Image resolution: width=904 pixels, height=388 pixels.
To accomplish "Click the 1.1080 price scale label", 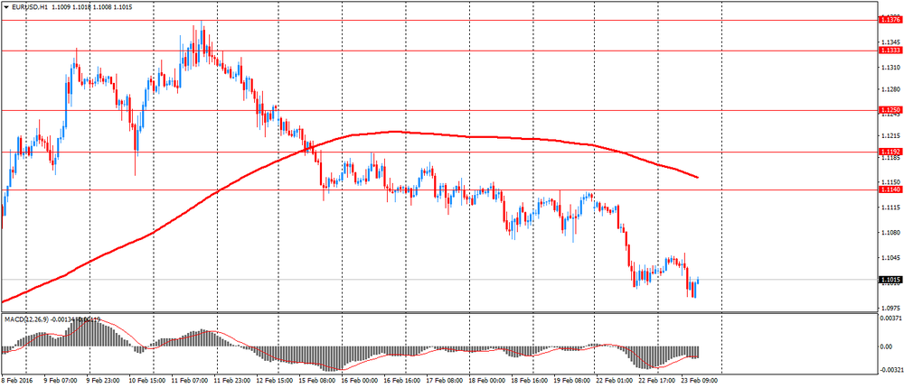I will pos(890,233).
